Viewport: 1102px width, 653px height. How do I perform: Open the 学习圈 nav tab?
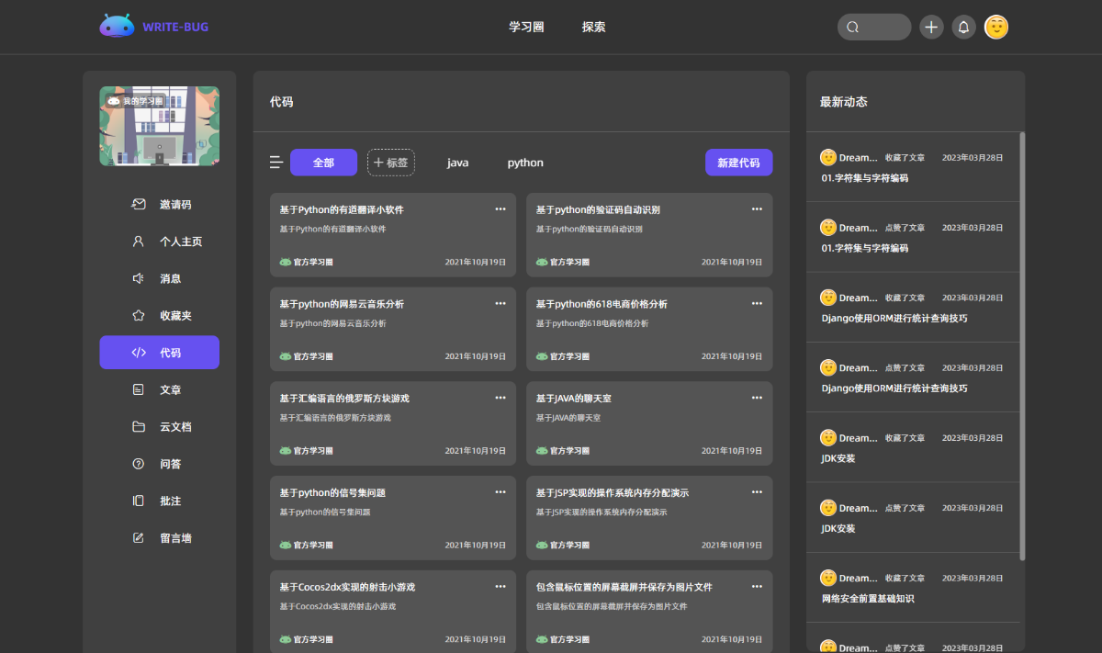coord(526,27)
